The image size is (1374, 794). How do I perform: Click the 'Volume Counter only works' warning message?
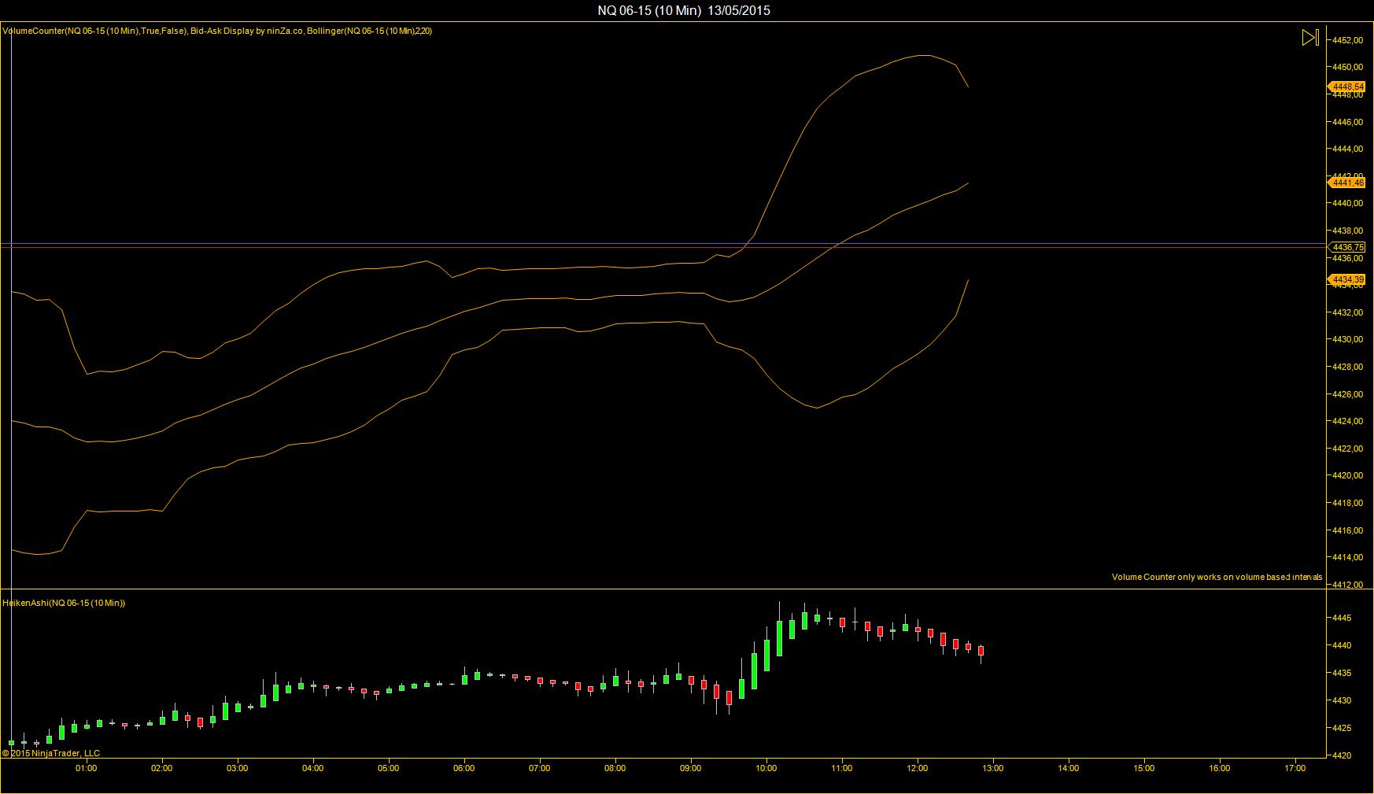pyautogui.click(x=1217, y=577)
